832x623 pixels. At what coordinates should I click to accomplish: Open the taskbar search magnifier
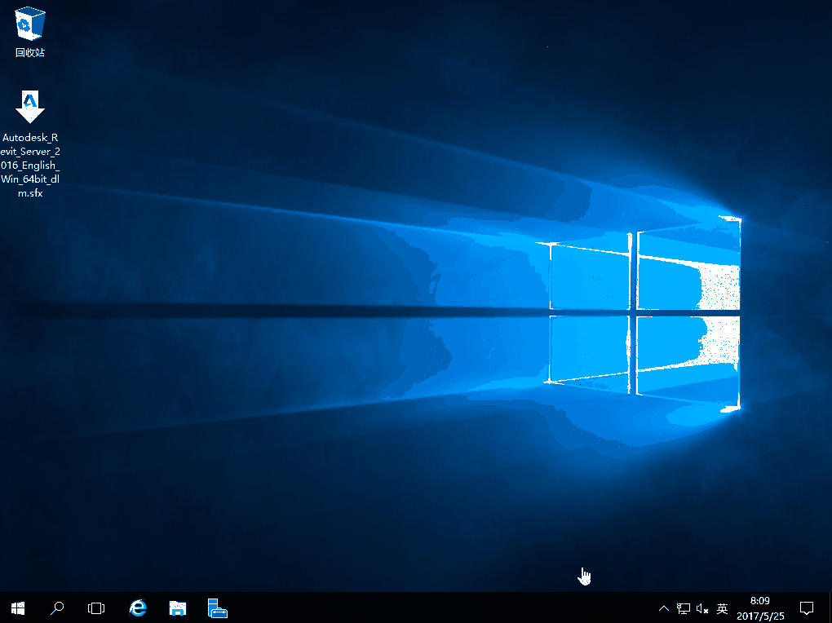tap(57, 608)
